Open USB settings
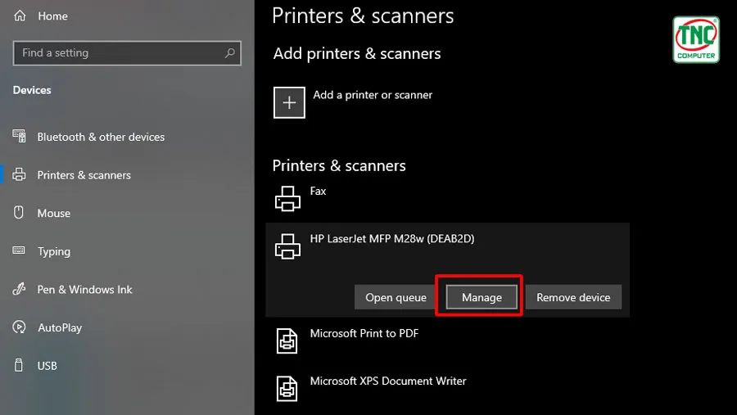Viewport: 737px width, 415px height. pyautogui.click(x=47, y=366)
